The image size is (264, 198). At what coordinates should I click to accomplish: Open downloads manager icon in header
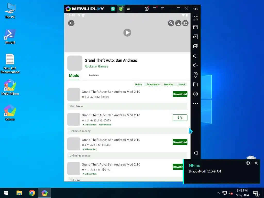[x=178, y=23]
